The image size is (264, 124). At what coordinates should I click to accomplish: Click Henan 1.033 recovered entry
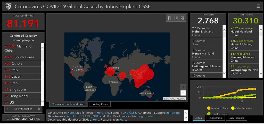tap(244, 44)
